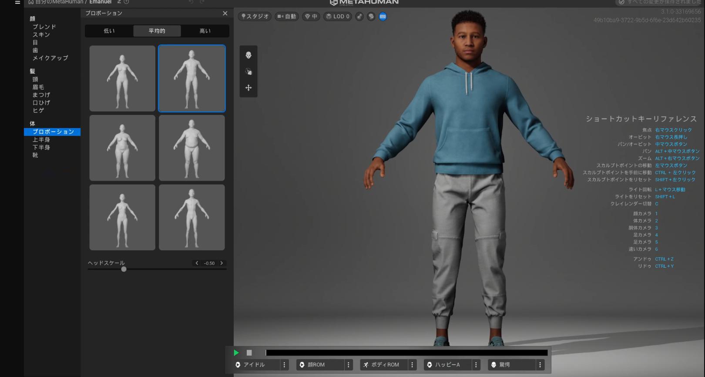Screen dimensions: 705x377
Task: Click the black animation timeline bar
Action: point(406,353)
